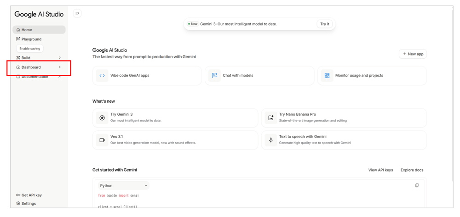Click the New app button
The image size is (460, 217).
pyautogui.click(x=413, y=54)
